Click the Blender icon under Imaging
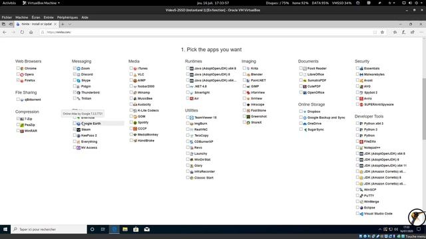This screenshot has width=426, height=239. click(x=248, y=74)
